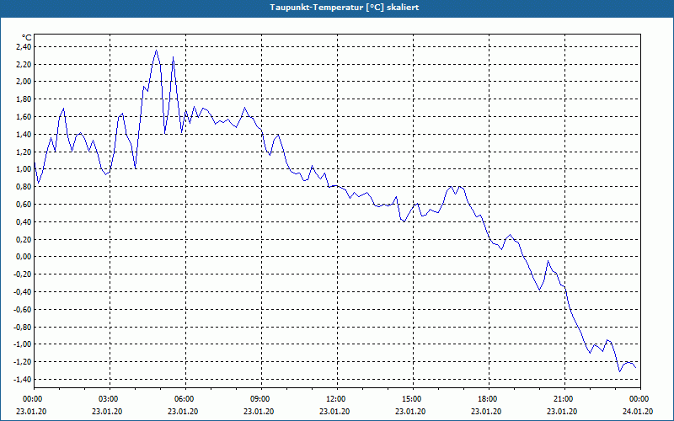Click the -1,00 y-axis label

24,344
